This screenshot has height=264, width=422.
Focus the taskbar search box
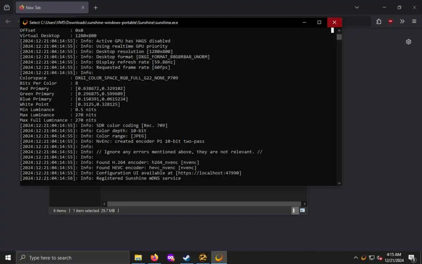(x=73, y=258)
